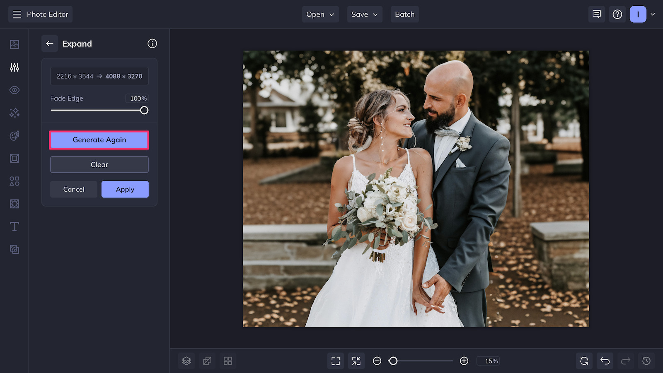Viewport: 663px width, 373px height.
Task: Open the hamburger menu beside Photo Editor
Action: point(17,14)
